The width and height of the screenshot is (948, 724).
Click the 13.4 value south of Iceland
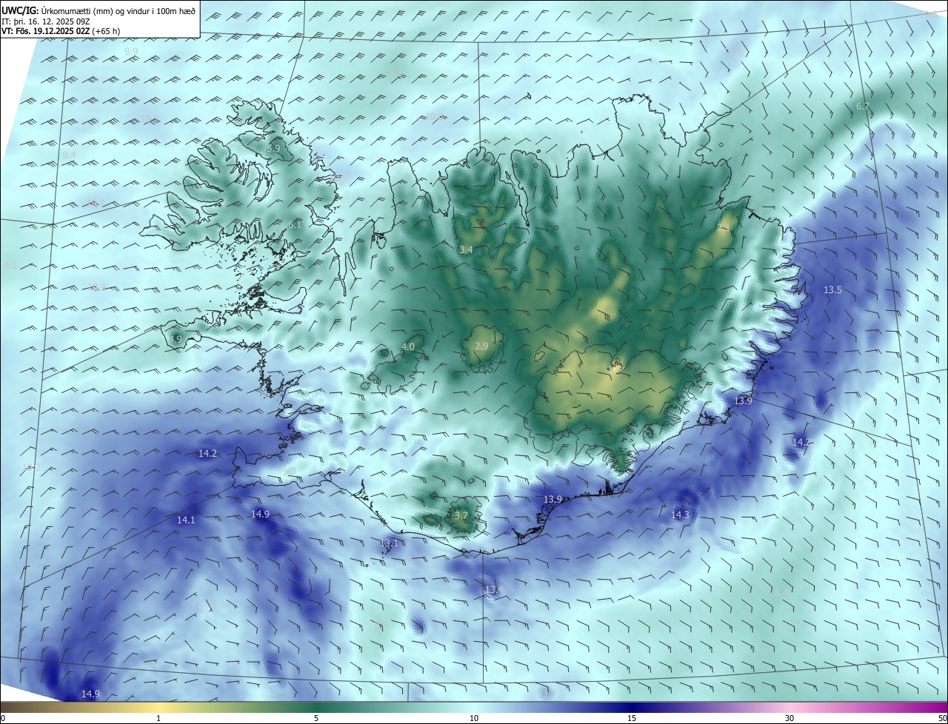click(x=494, y=590)
